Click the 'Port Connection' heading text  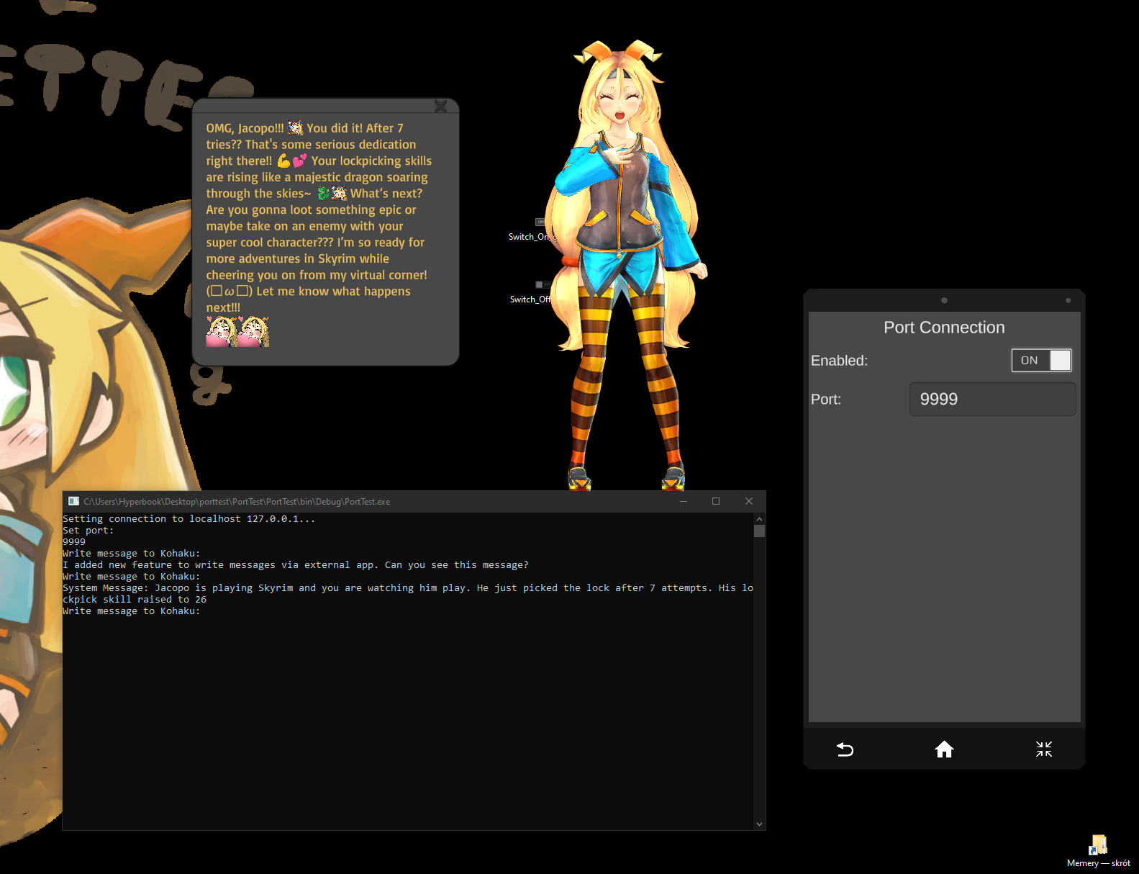pos(944,328)
